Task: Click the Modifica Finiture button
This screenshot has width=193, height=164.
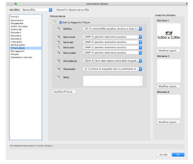Action: (x=64, y=92)
